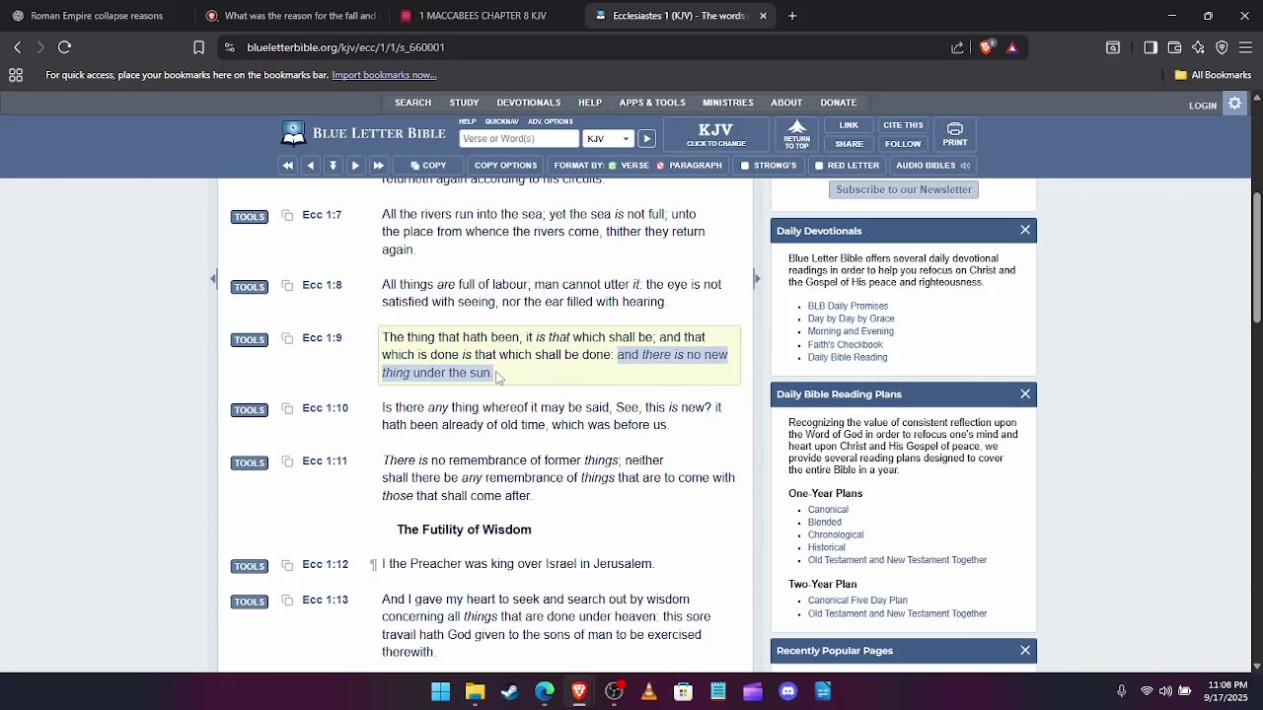This screenshot has width=1263, height=710.
Task: Click KJV Click to Change version selector
Action: [715, 134]
